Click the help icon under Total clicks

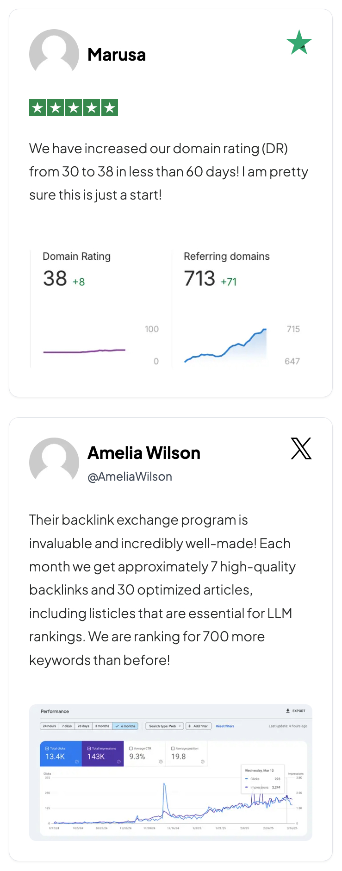pyautogui.click(x=77, y=761)
